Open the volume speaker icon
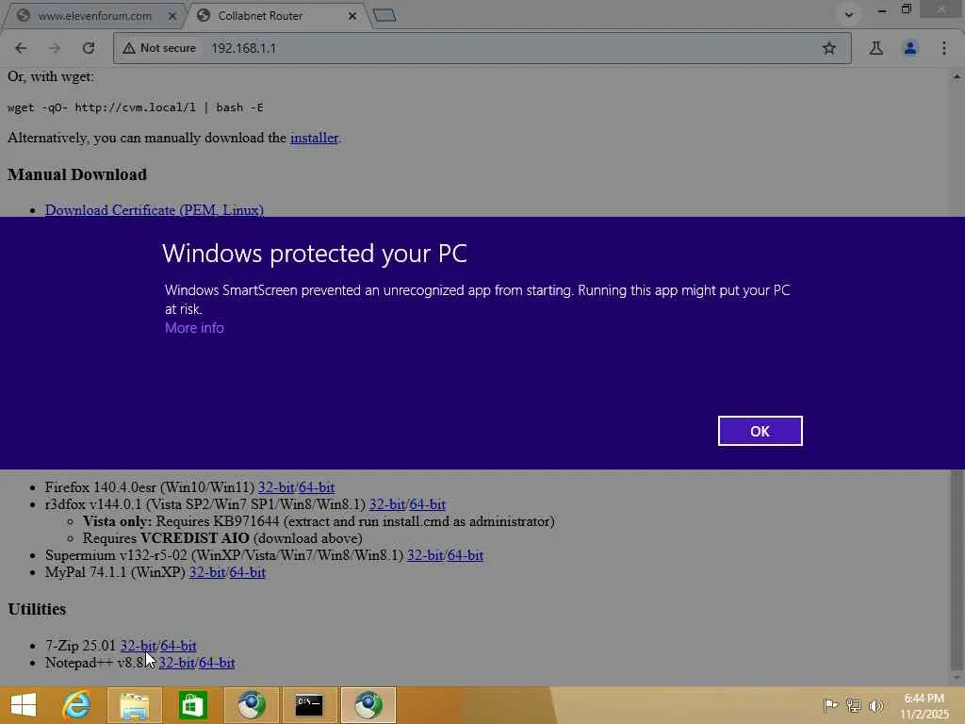This screenshot has height=724, width=965. pyautogui.click(x=875, y=705)
